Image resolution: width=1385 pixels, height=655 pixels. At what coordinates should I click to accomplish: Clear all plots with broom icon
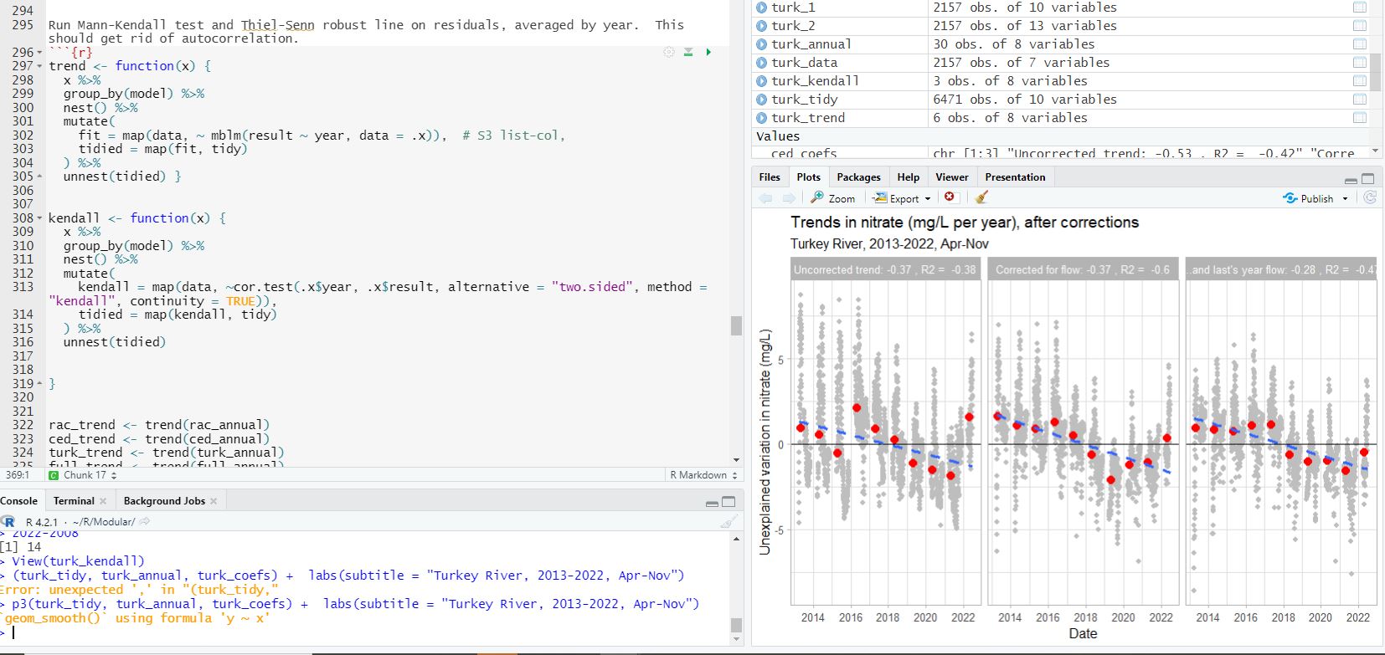982,197
